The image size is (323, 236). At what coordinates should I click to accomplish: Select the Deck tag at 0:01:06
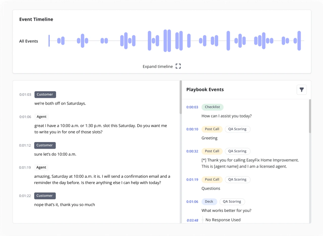[x=209, y=202]
